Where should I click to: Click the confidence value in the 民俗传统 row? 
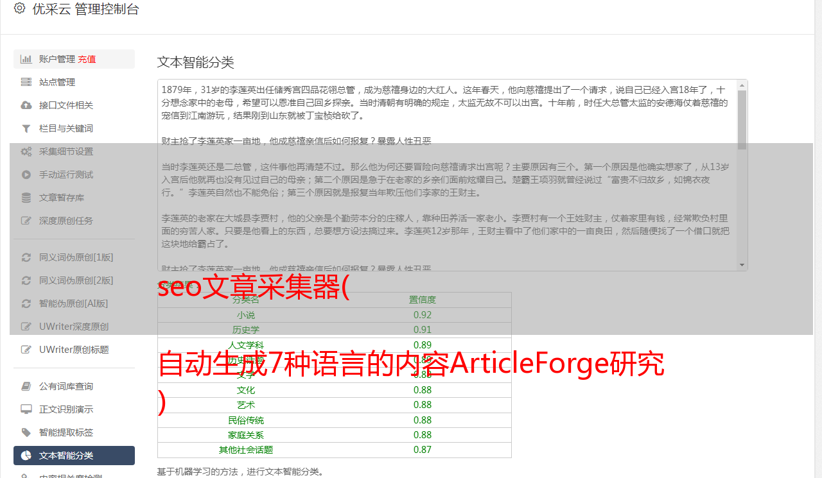click(x=423, y=420)
